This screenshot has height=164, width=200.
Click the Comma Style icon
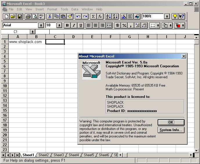click(x=131, y=25)
